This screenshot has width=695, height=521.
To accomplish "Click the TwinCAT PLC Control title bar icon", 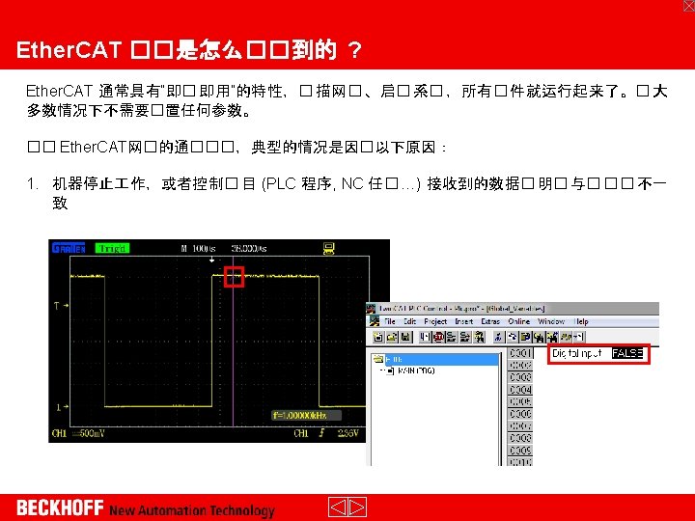I will pos(371,309).
